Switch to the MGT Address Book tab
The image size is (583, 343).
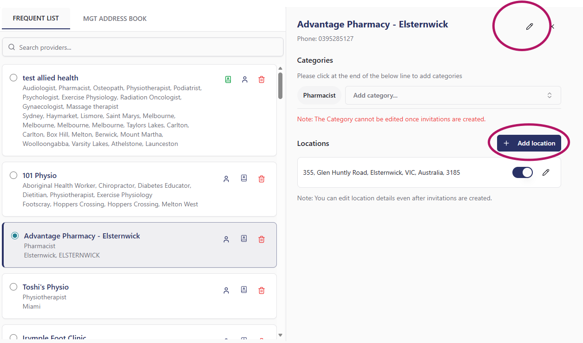pos(115,19)
